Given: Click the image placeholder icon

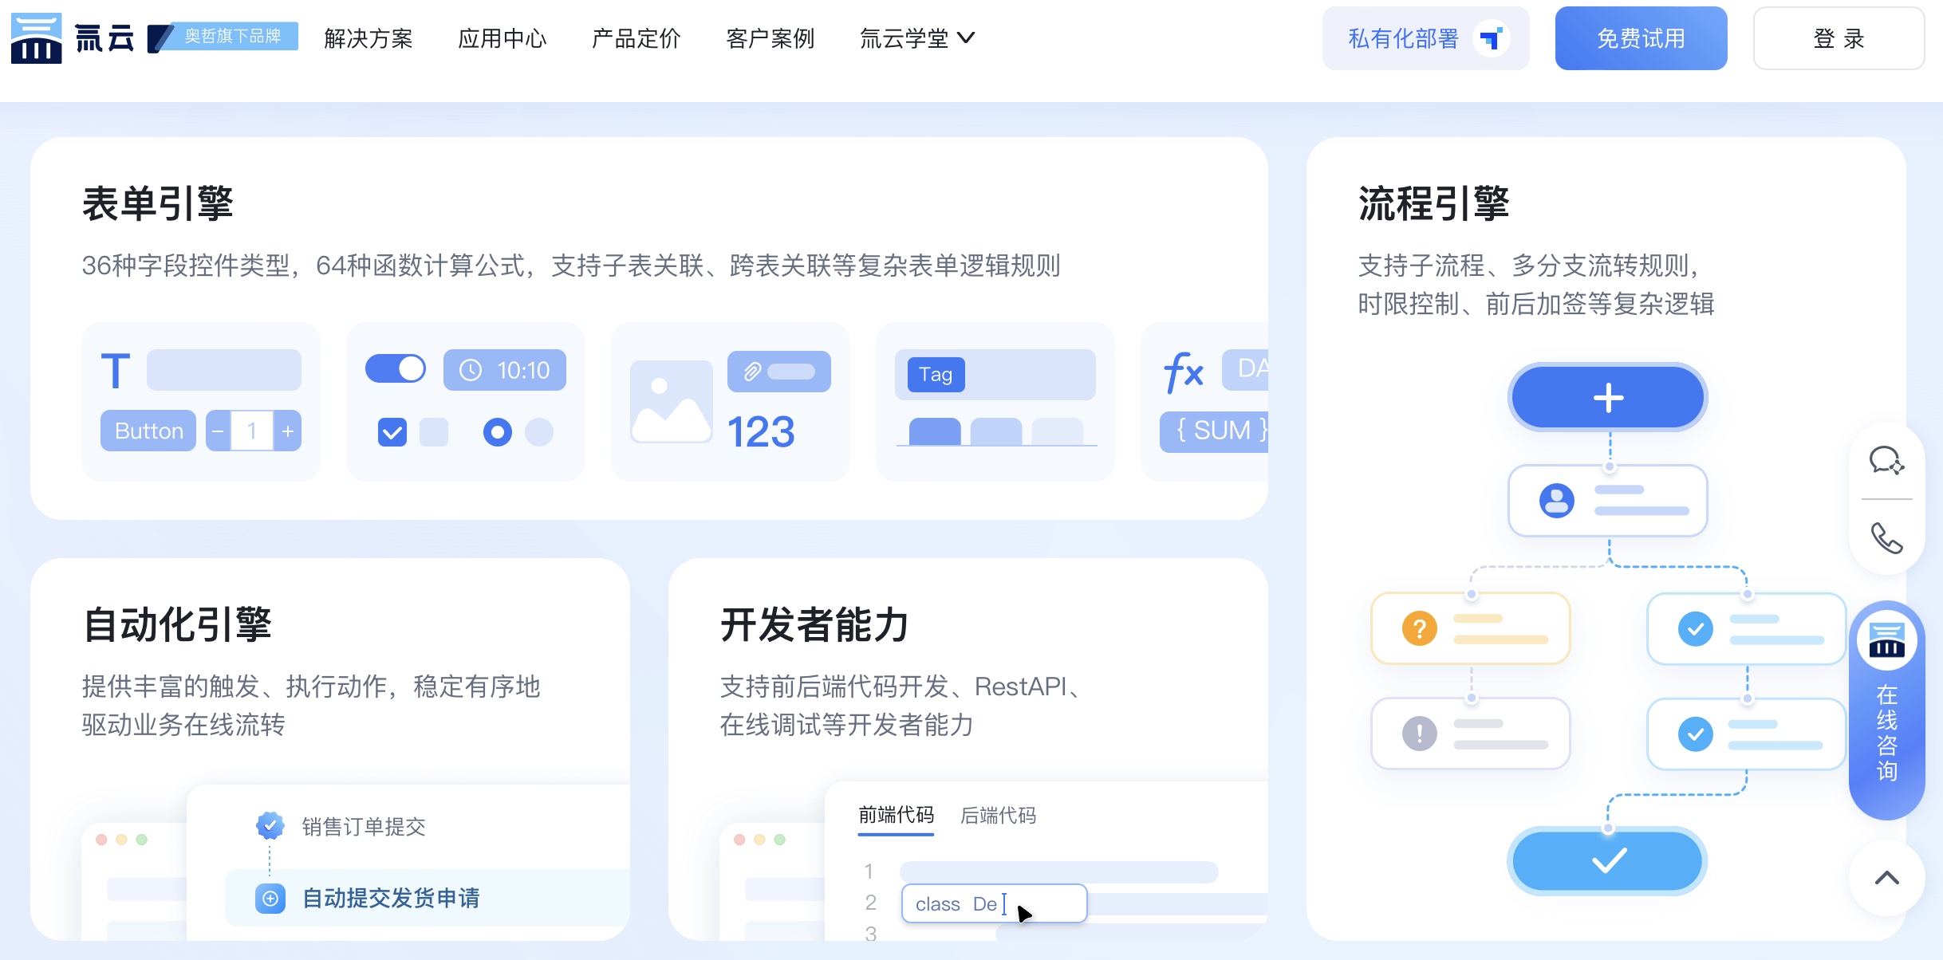Looking at the screenshot, I should click(671, 401).
